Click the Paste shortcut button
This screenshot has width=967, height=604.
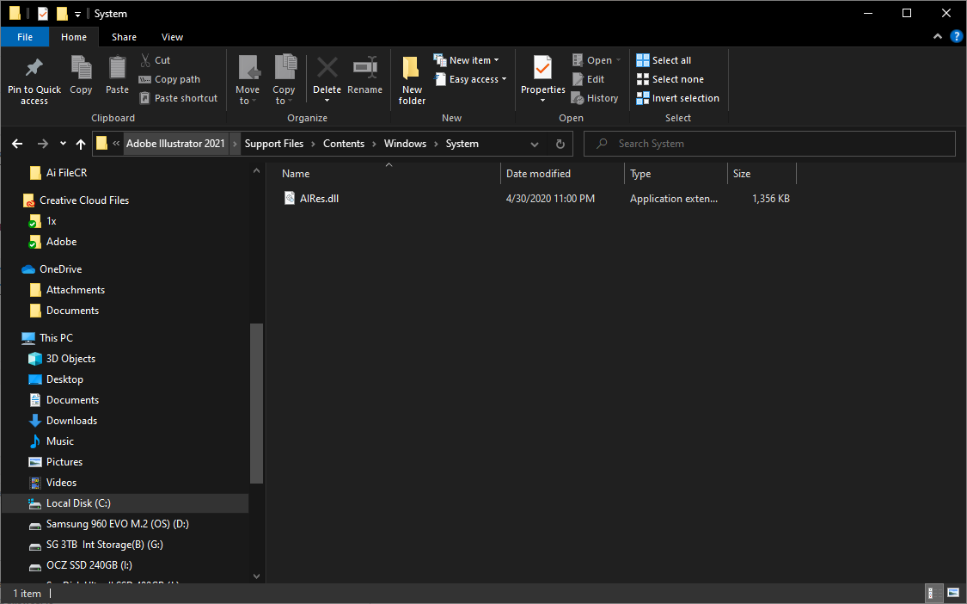click(x=178, y=97)
